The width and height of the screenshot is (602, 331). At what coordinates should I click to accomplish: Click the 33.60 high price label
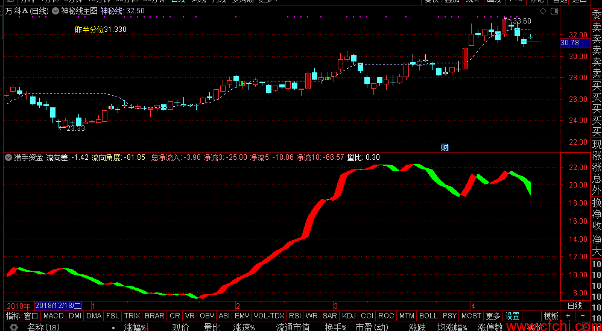(x=522, y=21)
